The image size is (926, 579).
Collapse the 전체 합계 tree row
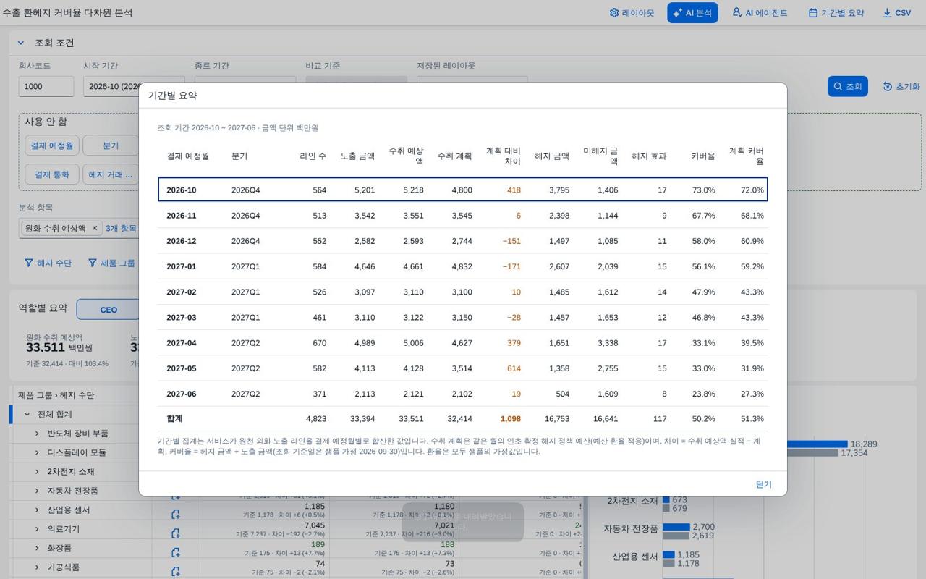click(x=27, y=415)
